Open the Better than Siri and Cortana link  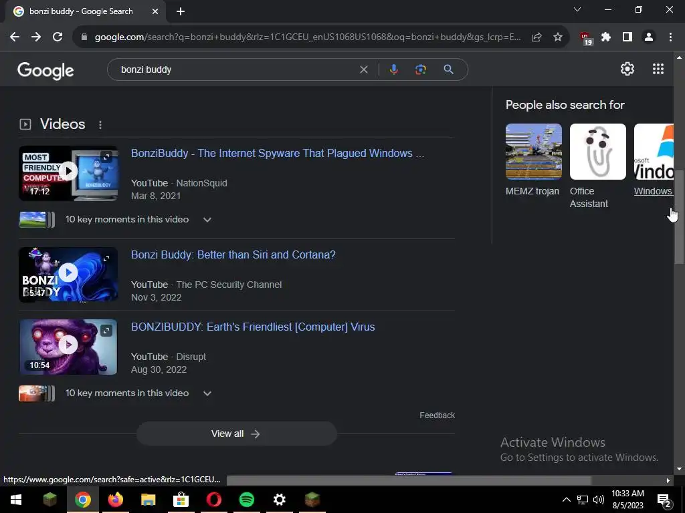point(233,254)
